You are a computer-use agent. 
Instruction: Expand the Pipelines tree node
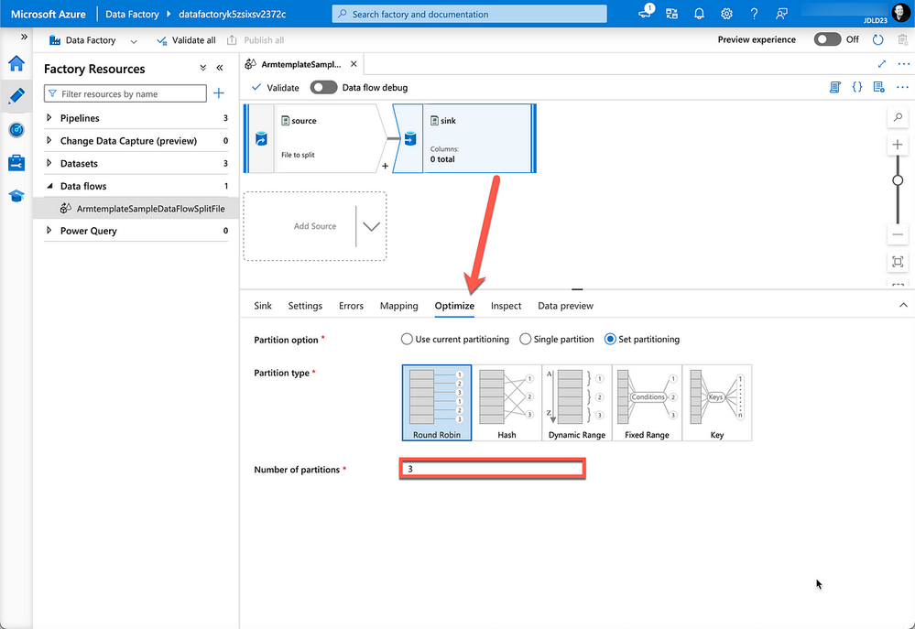click(x=49, y=118)
